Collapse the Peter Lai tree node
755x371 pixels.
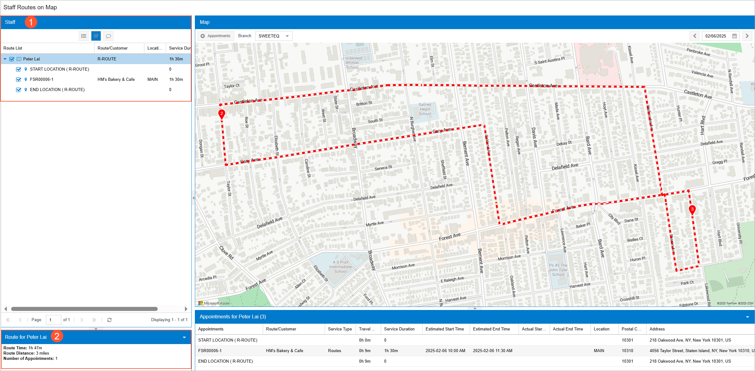(x=5, y=59)
